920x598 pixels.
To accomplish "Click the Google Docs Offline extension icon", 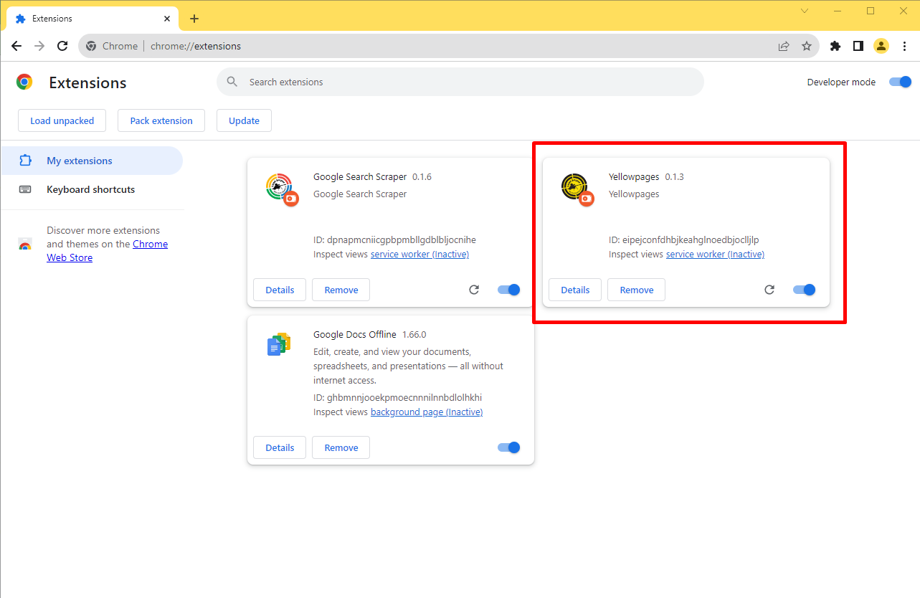I will pyautogui.click(x=278, y=343).
